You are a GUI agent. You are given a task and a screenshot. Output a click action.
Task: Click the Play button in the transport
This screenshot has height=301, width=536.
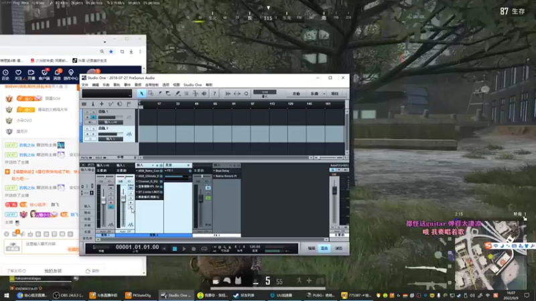(184, 249)
